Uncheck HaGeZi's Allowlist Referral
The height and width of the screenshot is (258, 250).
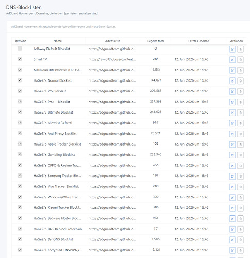20,122
